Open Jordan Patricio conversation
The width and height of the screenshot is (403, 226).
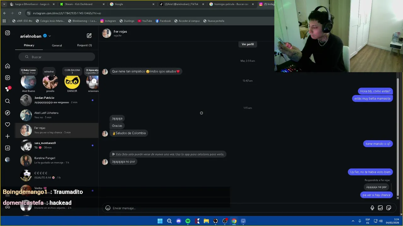pos(57,100)
